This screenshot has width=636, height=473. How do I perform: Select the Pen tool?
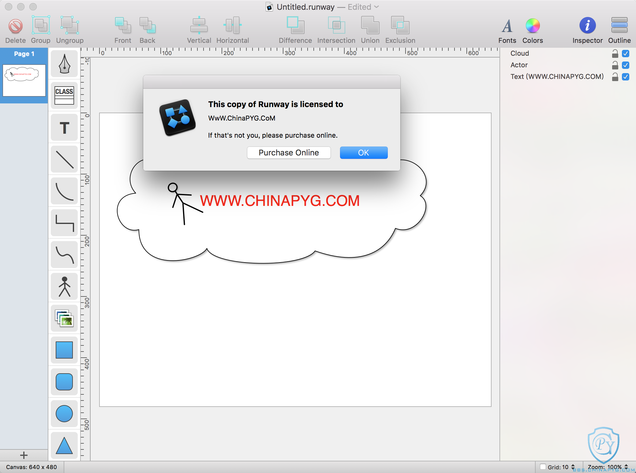pos(64,64)
